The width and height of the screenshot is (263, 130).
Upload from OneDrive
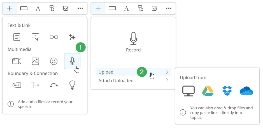click(x=246, y=91)
